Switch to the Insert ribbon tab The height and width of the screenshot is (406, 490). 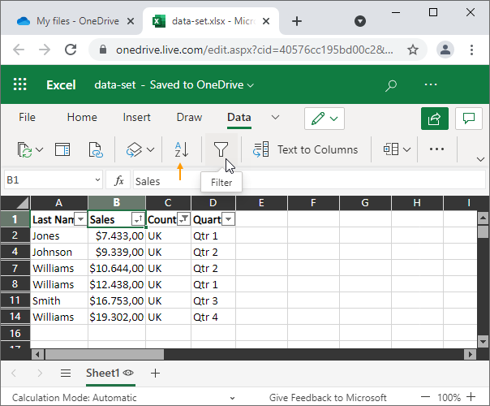tap(136, 117)
